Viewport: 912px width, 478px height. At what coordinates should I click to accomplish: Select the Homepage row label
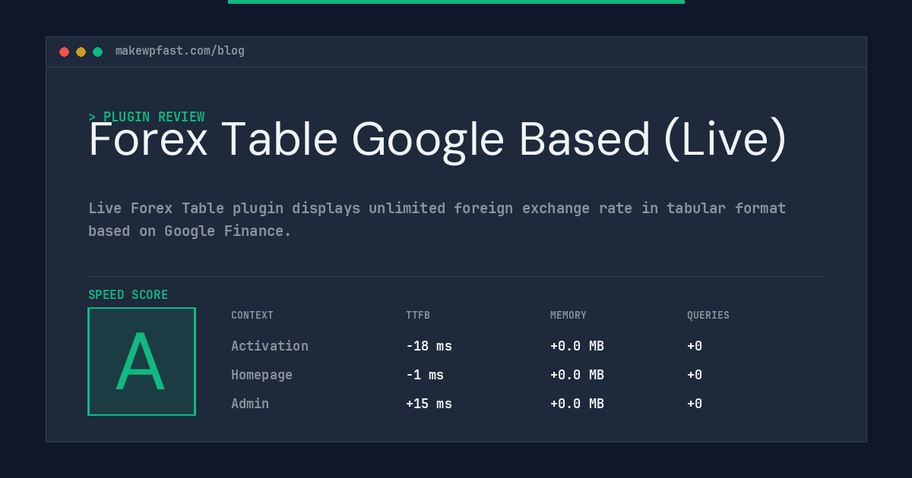coord(261,375)
